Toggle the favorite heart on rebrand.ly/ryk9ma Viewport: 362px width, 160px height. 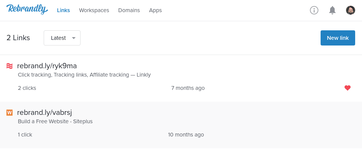348,88
